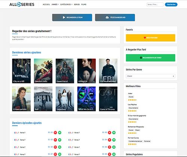Image resolution: width=187 pixels, height=157 pixels.
Task: Download Porta 7 episode S1-E8 with the green icon
Action: (x=114, y=154)
